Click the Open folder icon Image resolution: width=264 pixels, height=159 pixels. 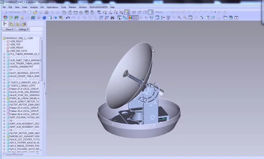click(35, 12)
